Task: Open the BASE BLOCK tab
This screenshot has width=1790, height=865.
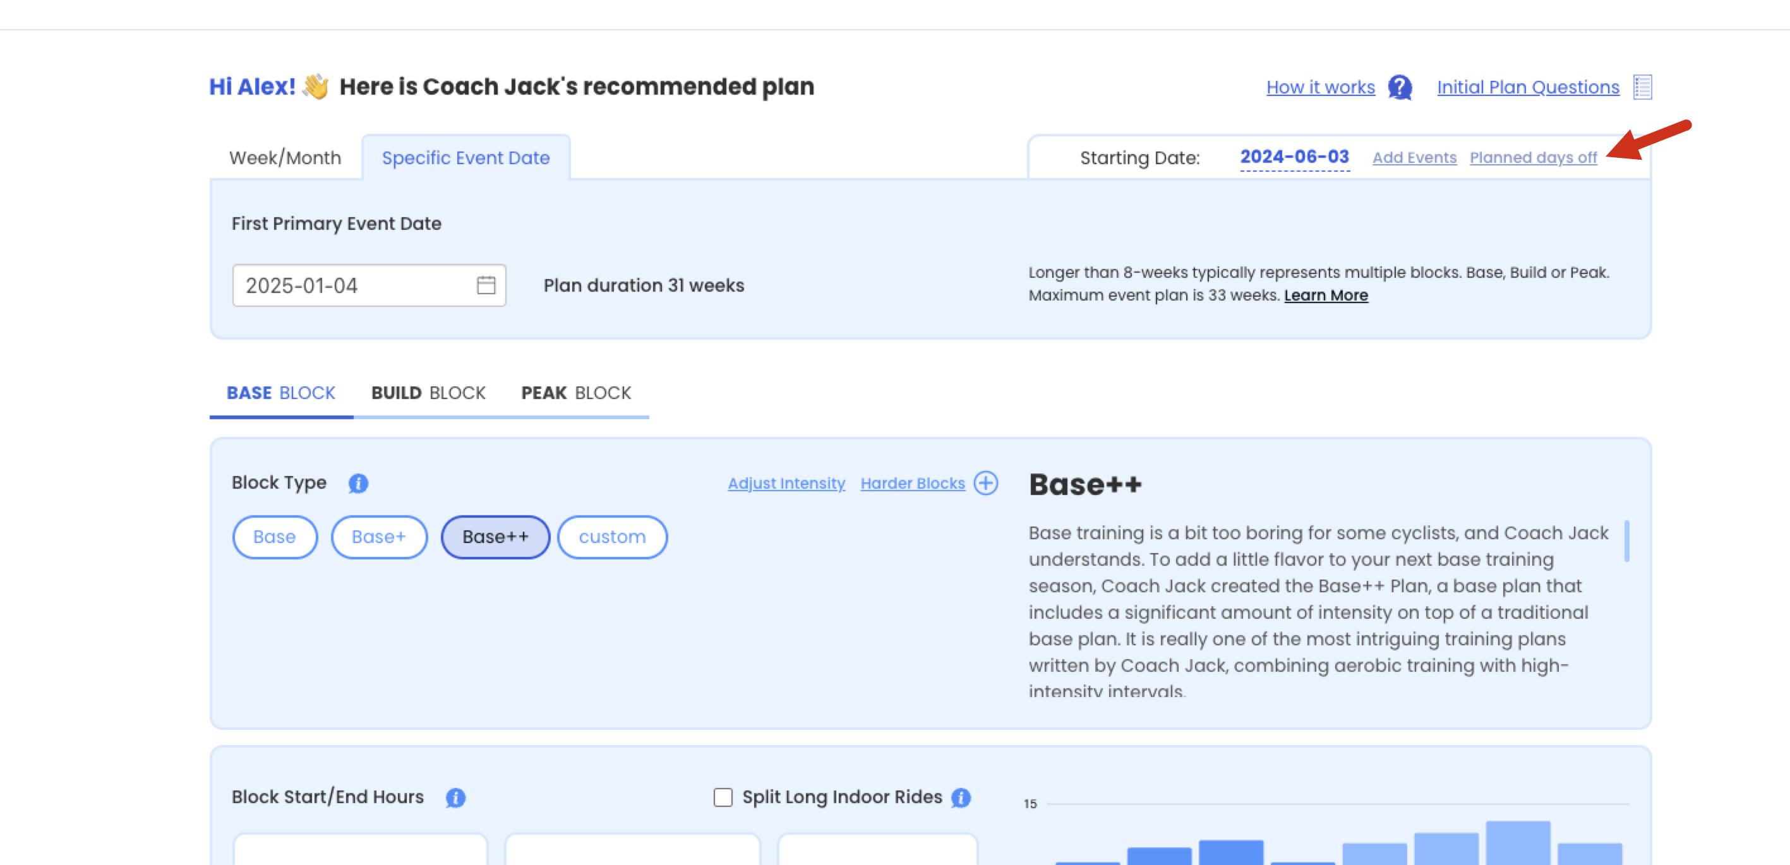Action: (280, 393)
